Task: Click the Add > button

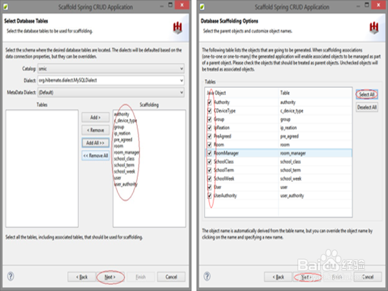Action: (x=96, y=117)
